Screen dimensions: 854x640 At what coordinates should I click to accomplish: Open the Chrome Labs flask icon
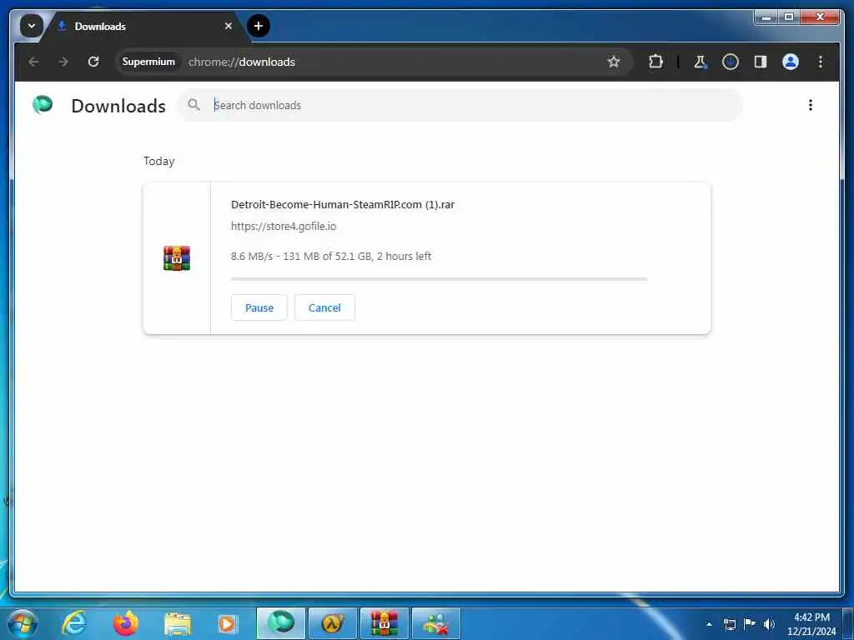point(700,62)
